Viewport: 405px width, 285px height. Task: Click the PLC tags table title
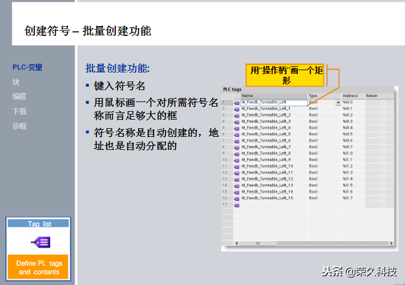232,89
